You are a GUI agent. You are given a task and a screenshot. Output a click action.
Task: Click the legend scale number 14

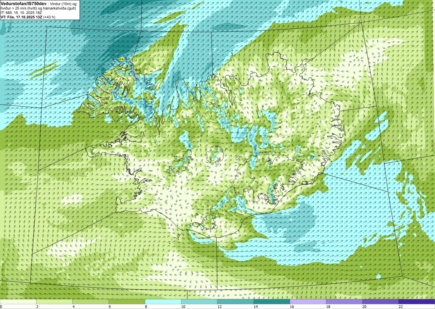[256, 307]
